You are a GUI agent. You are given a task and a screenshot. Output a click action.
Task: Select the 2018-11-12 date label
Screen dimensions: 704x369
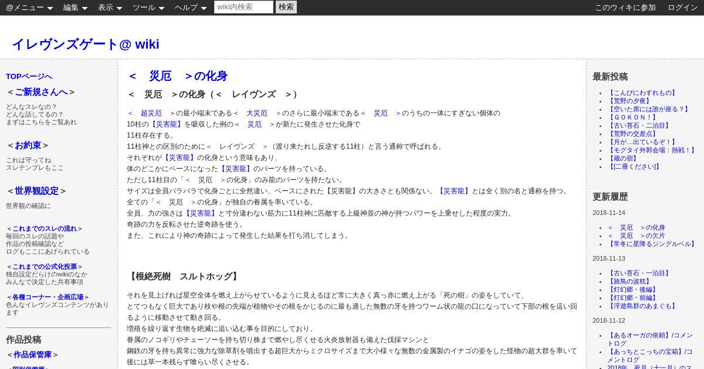tap(609, 321)
